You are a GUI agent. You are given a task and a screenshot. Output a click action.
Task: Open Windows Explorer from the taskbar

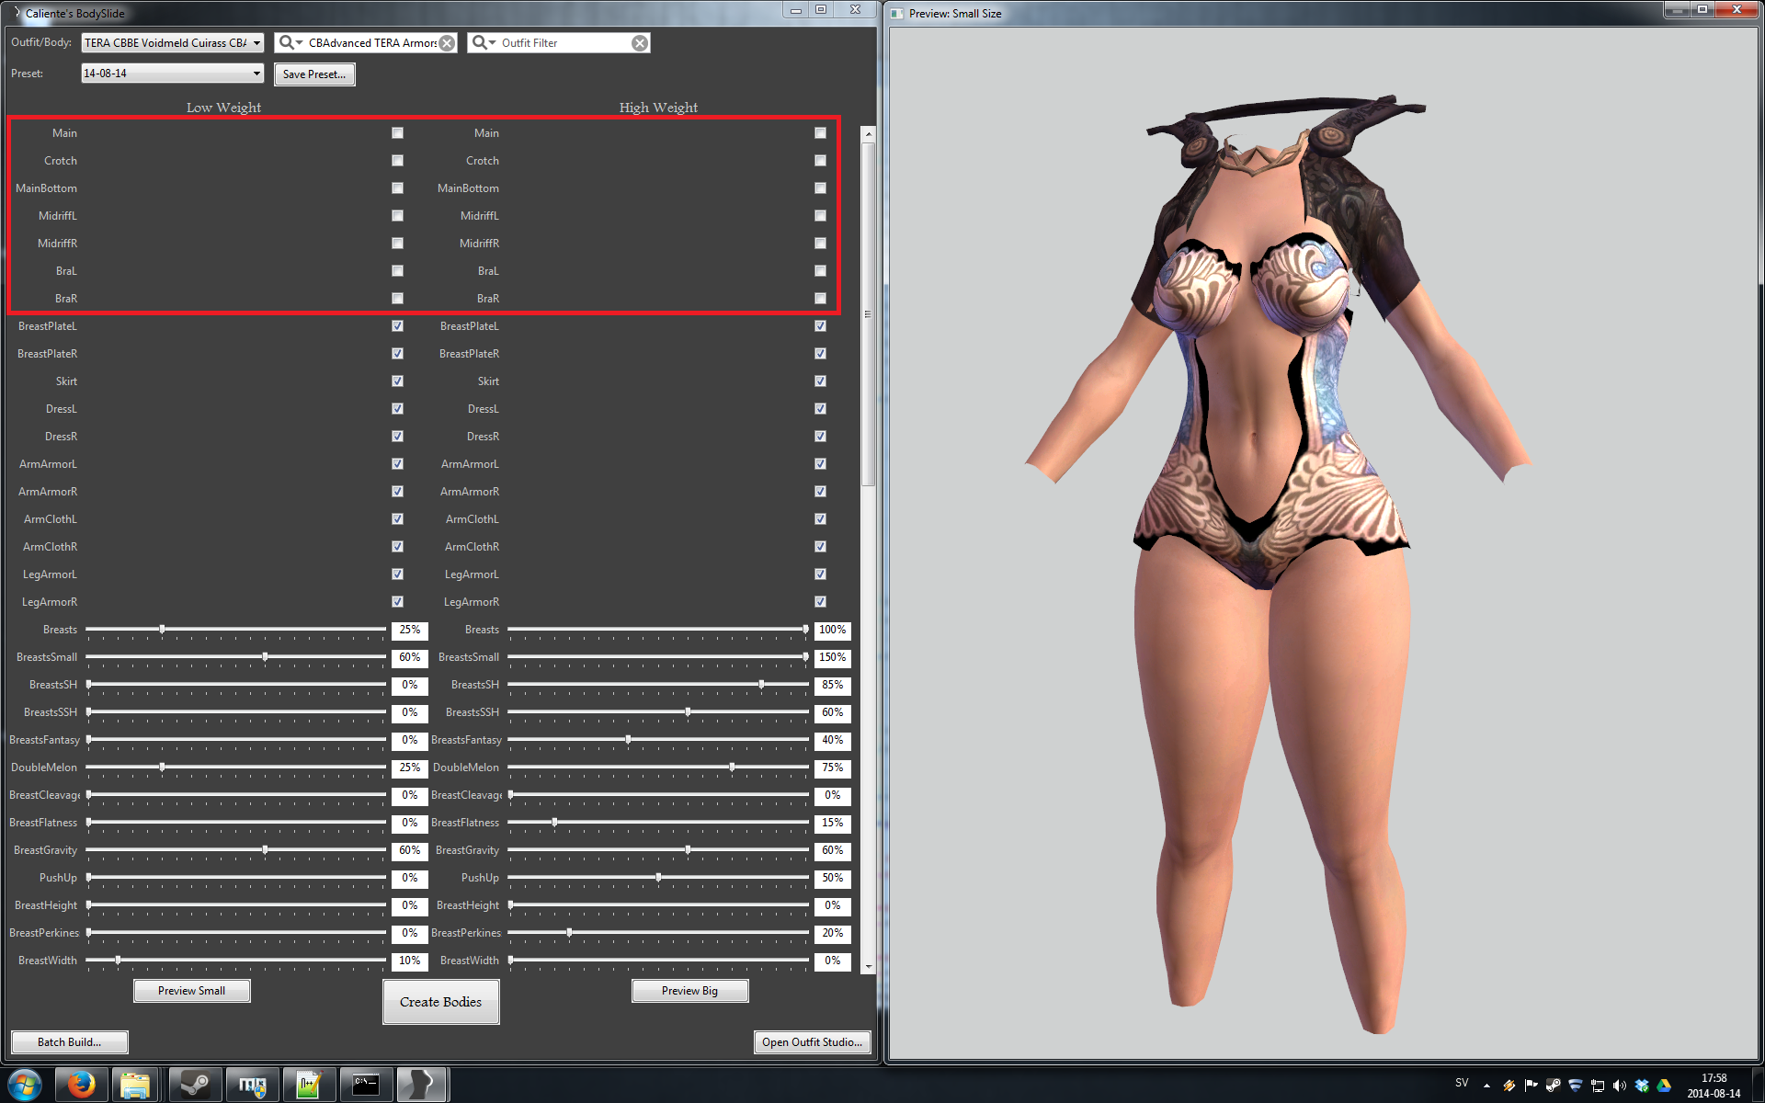(x=135, y=1085)
